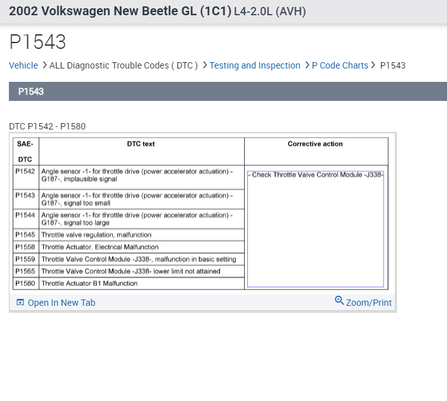Click the Zoom/Print magnifier icon
Screen dimensions: 447x401
[x=339, y=301]
